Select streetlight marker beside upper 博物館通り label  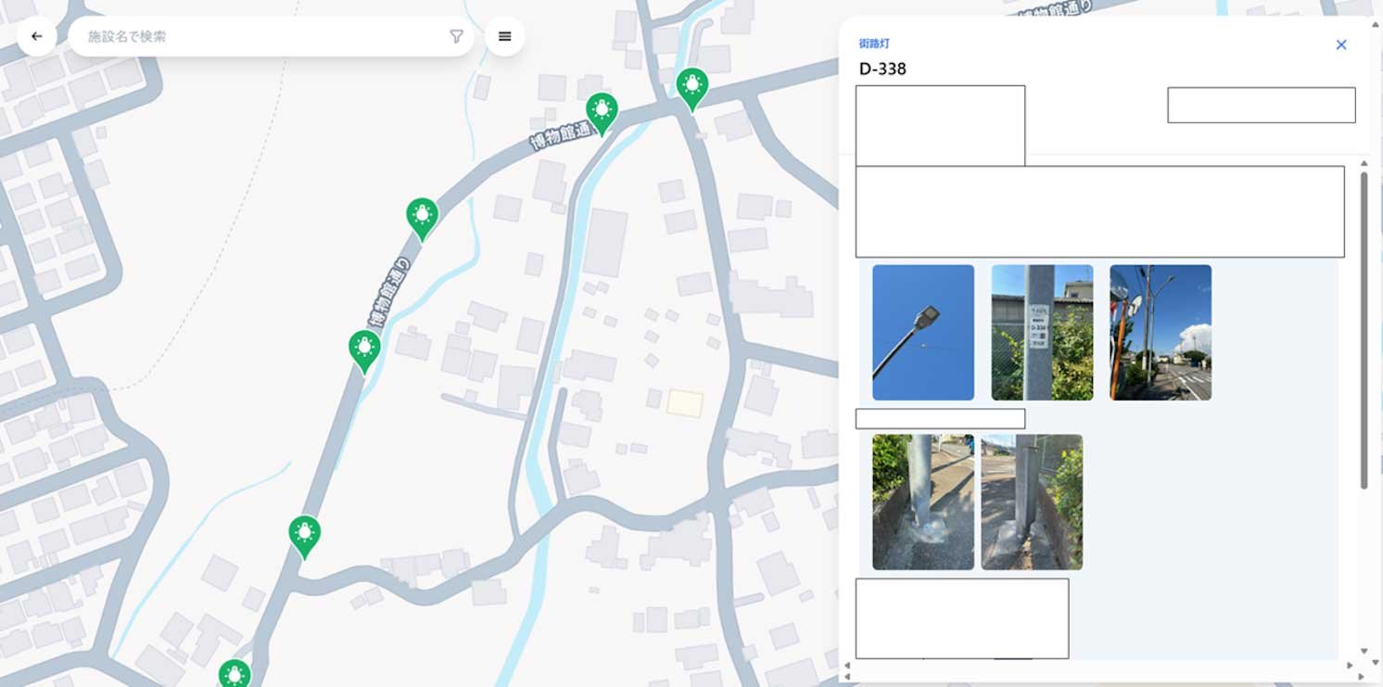click(602, 115)
